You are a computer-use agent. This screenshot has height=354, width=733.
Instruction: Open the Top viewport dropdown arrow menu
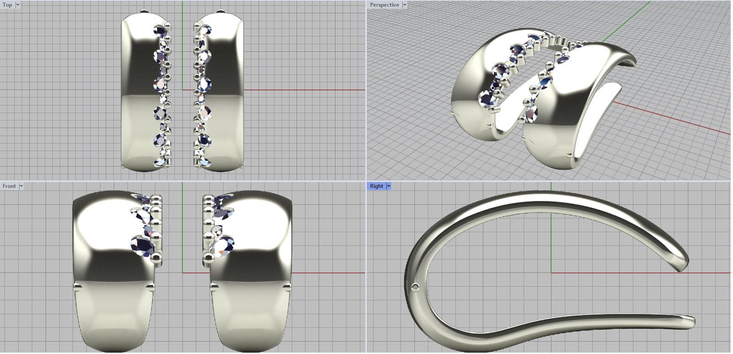[x=18, y=5]
